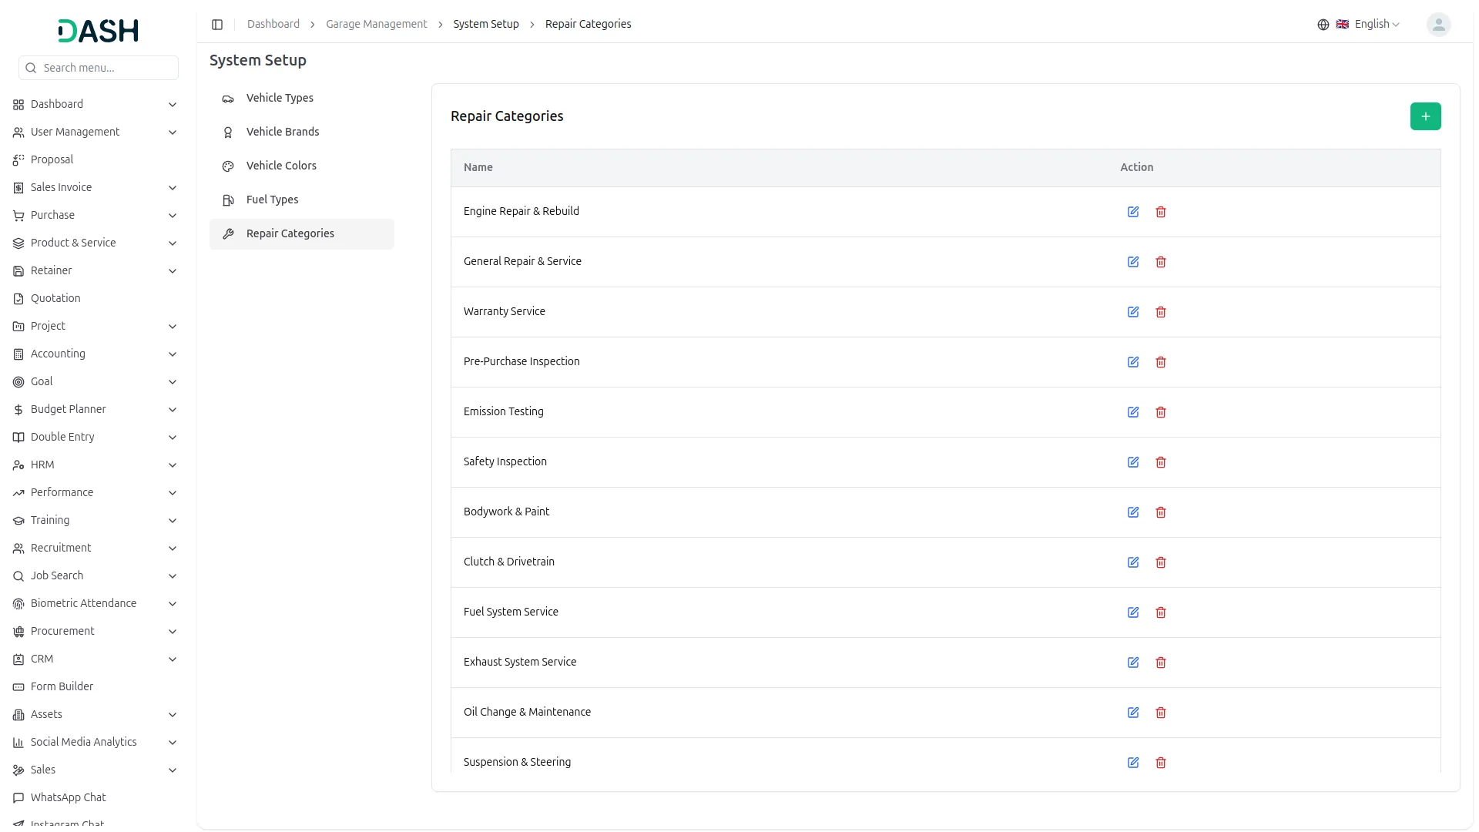Viewport: 1479px width, 832px height.
Task: Edit the Warranty Service category
Action: [1133, 312]
